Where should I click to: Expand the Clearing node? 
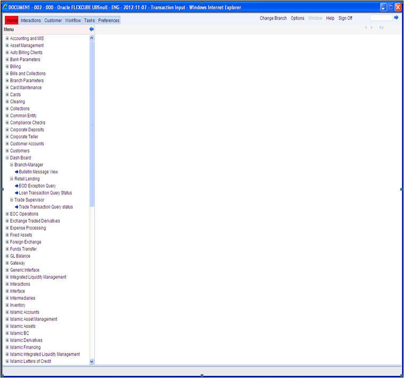tap(7, 101)
